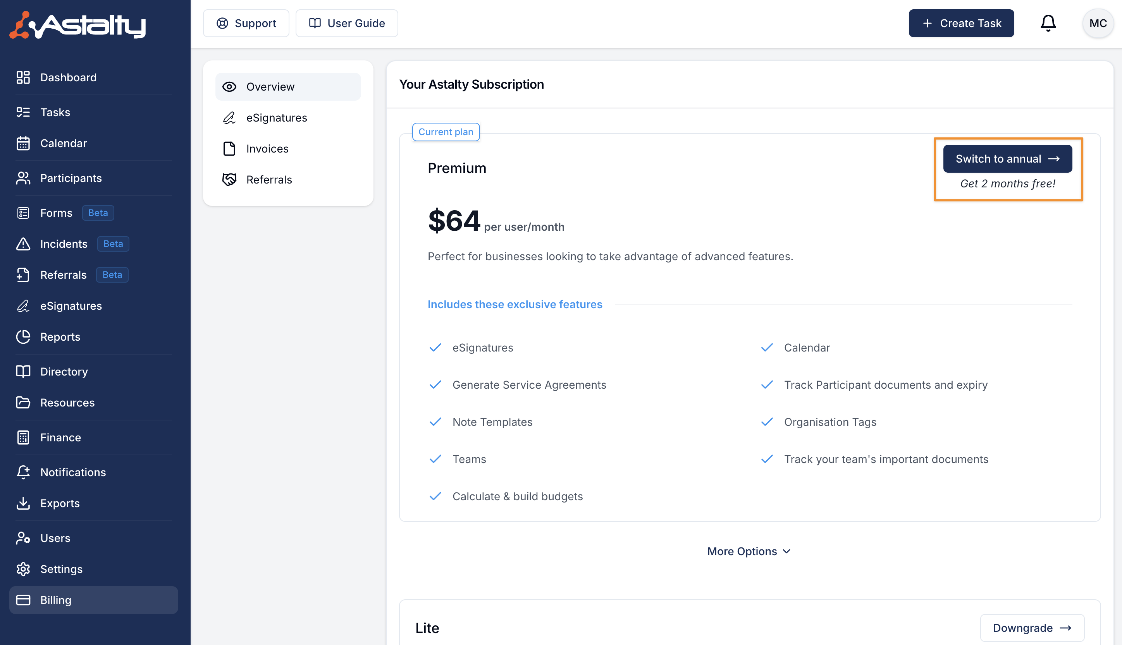
Task: Open Users management page
Action: pyautogui.click(x=55, y=538)
